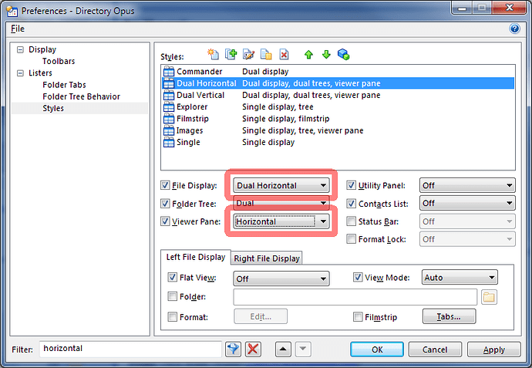Click the help icon in the menu bar

[x=515, y=29]
